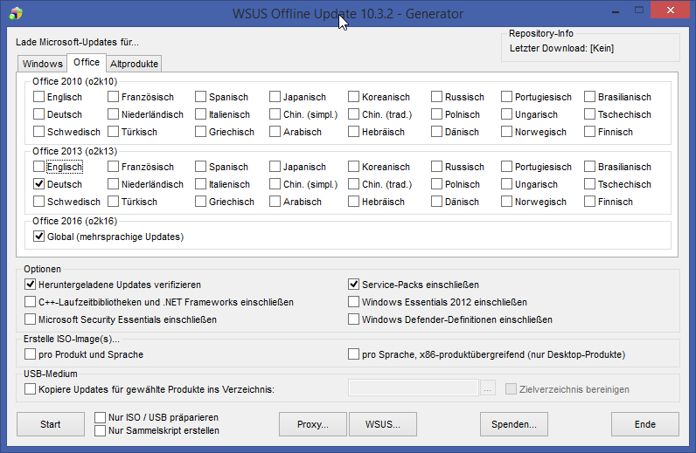Open the WSUS... settings

point(383,424)
